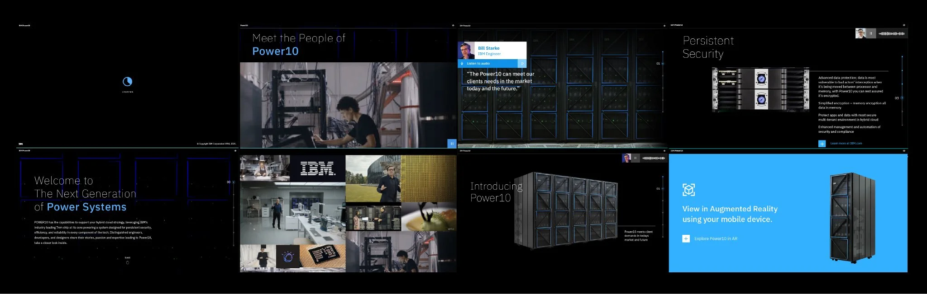Play Bill Starke's Listen to audio clip
The width and height of the screenshot is (927, 294).
click(522, 64)
